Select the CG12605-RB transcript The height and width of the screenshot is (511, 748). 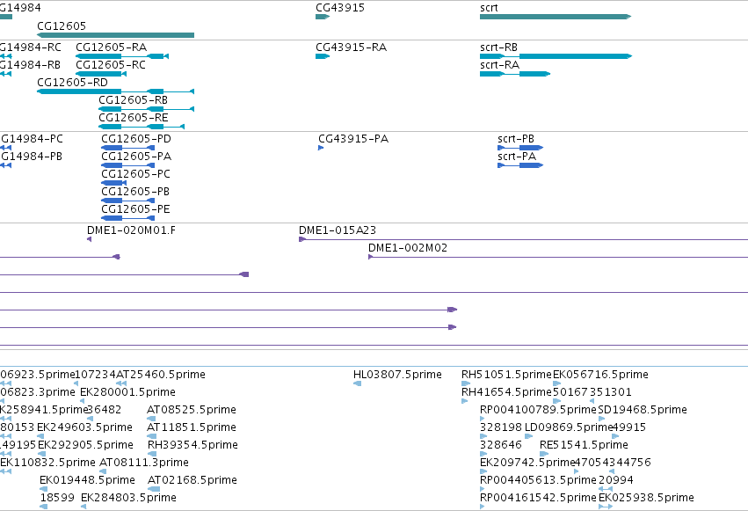tap(147, 109)
